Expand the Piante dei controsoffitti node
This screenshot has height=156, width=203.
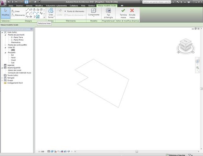click(5, 45)
